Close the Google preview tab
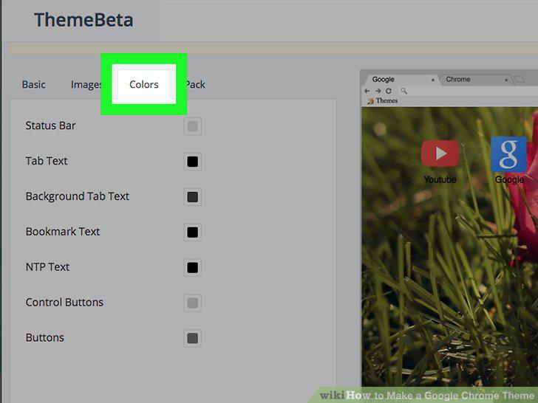 [433, 80]
